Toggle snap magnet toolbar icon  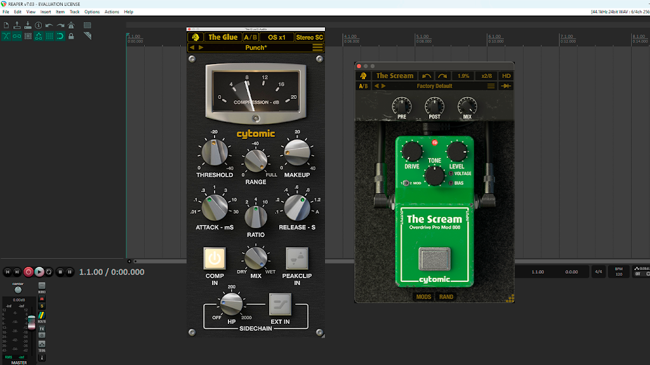point(60,36)
